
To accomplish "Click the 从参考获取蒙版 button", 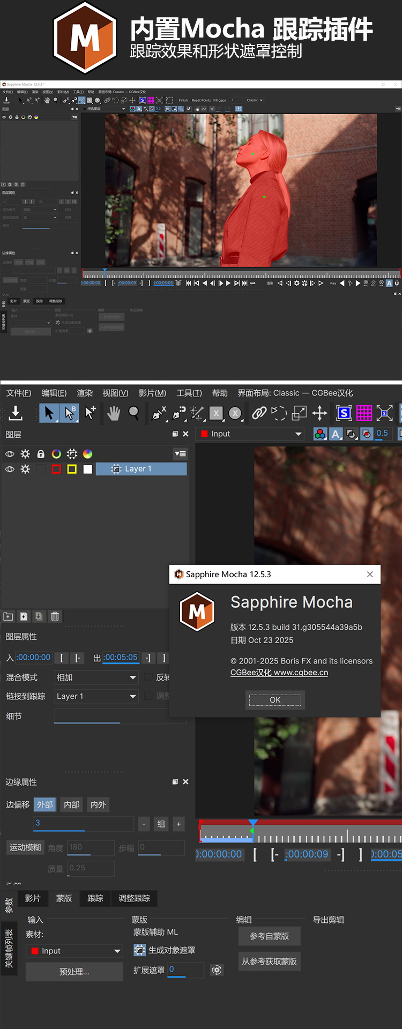I will pyautogui.click(x=269, y=961).
